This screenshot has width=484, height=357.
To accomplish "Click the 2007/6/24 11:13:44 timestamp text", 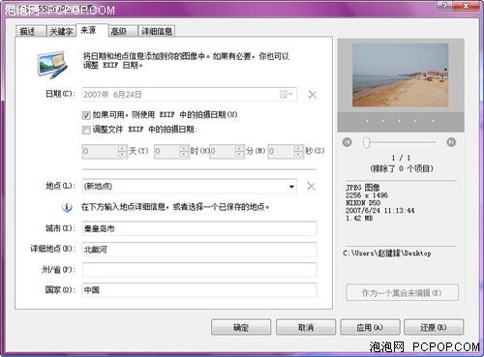I will 380,211.
